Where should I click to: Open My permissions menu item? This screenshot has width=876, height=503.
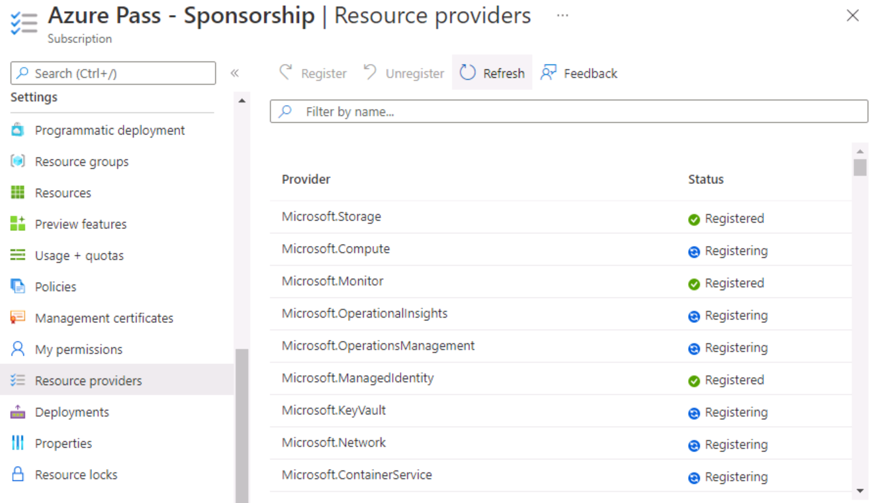point(78,350)
